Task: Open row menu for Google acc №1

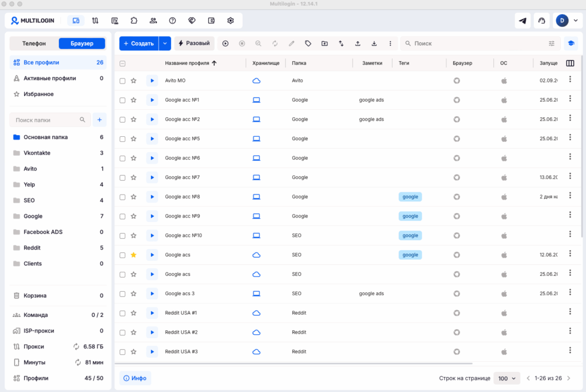Action: point(570,98)
